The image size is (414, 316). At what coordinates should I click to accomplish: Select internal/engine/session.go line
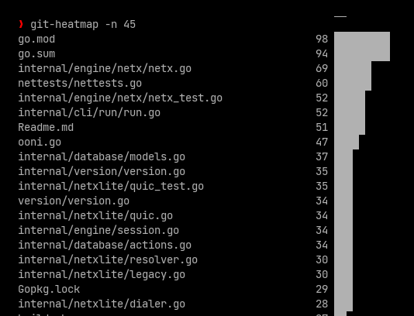click(x=98, y=231)
